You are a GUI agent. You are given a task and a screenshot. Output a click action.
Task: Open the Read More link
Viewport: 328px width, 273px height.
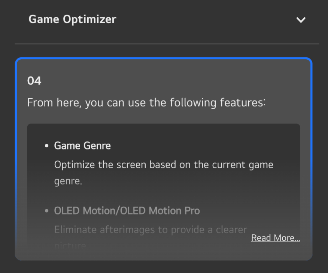tap(276, 238)
